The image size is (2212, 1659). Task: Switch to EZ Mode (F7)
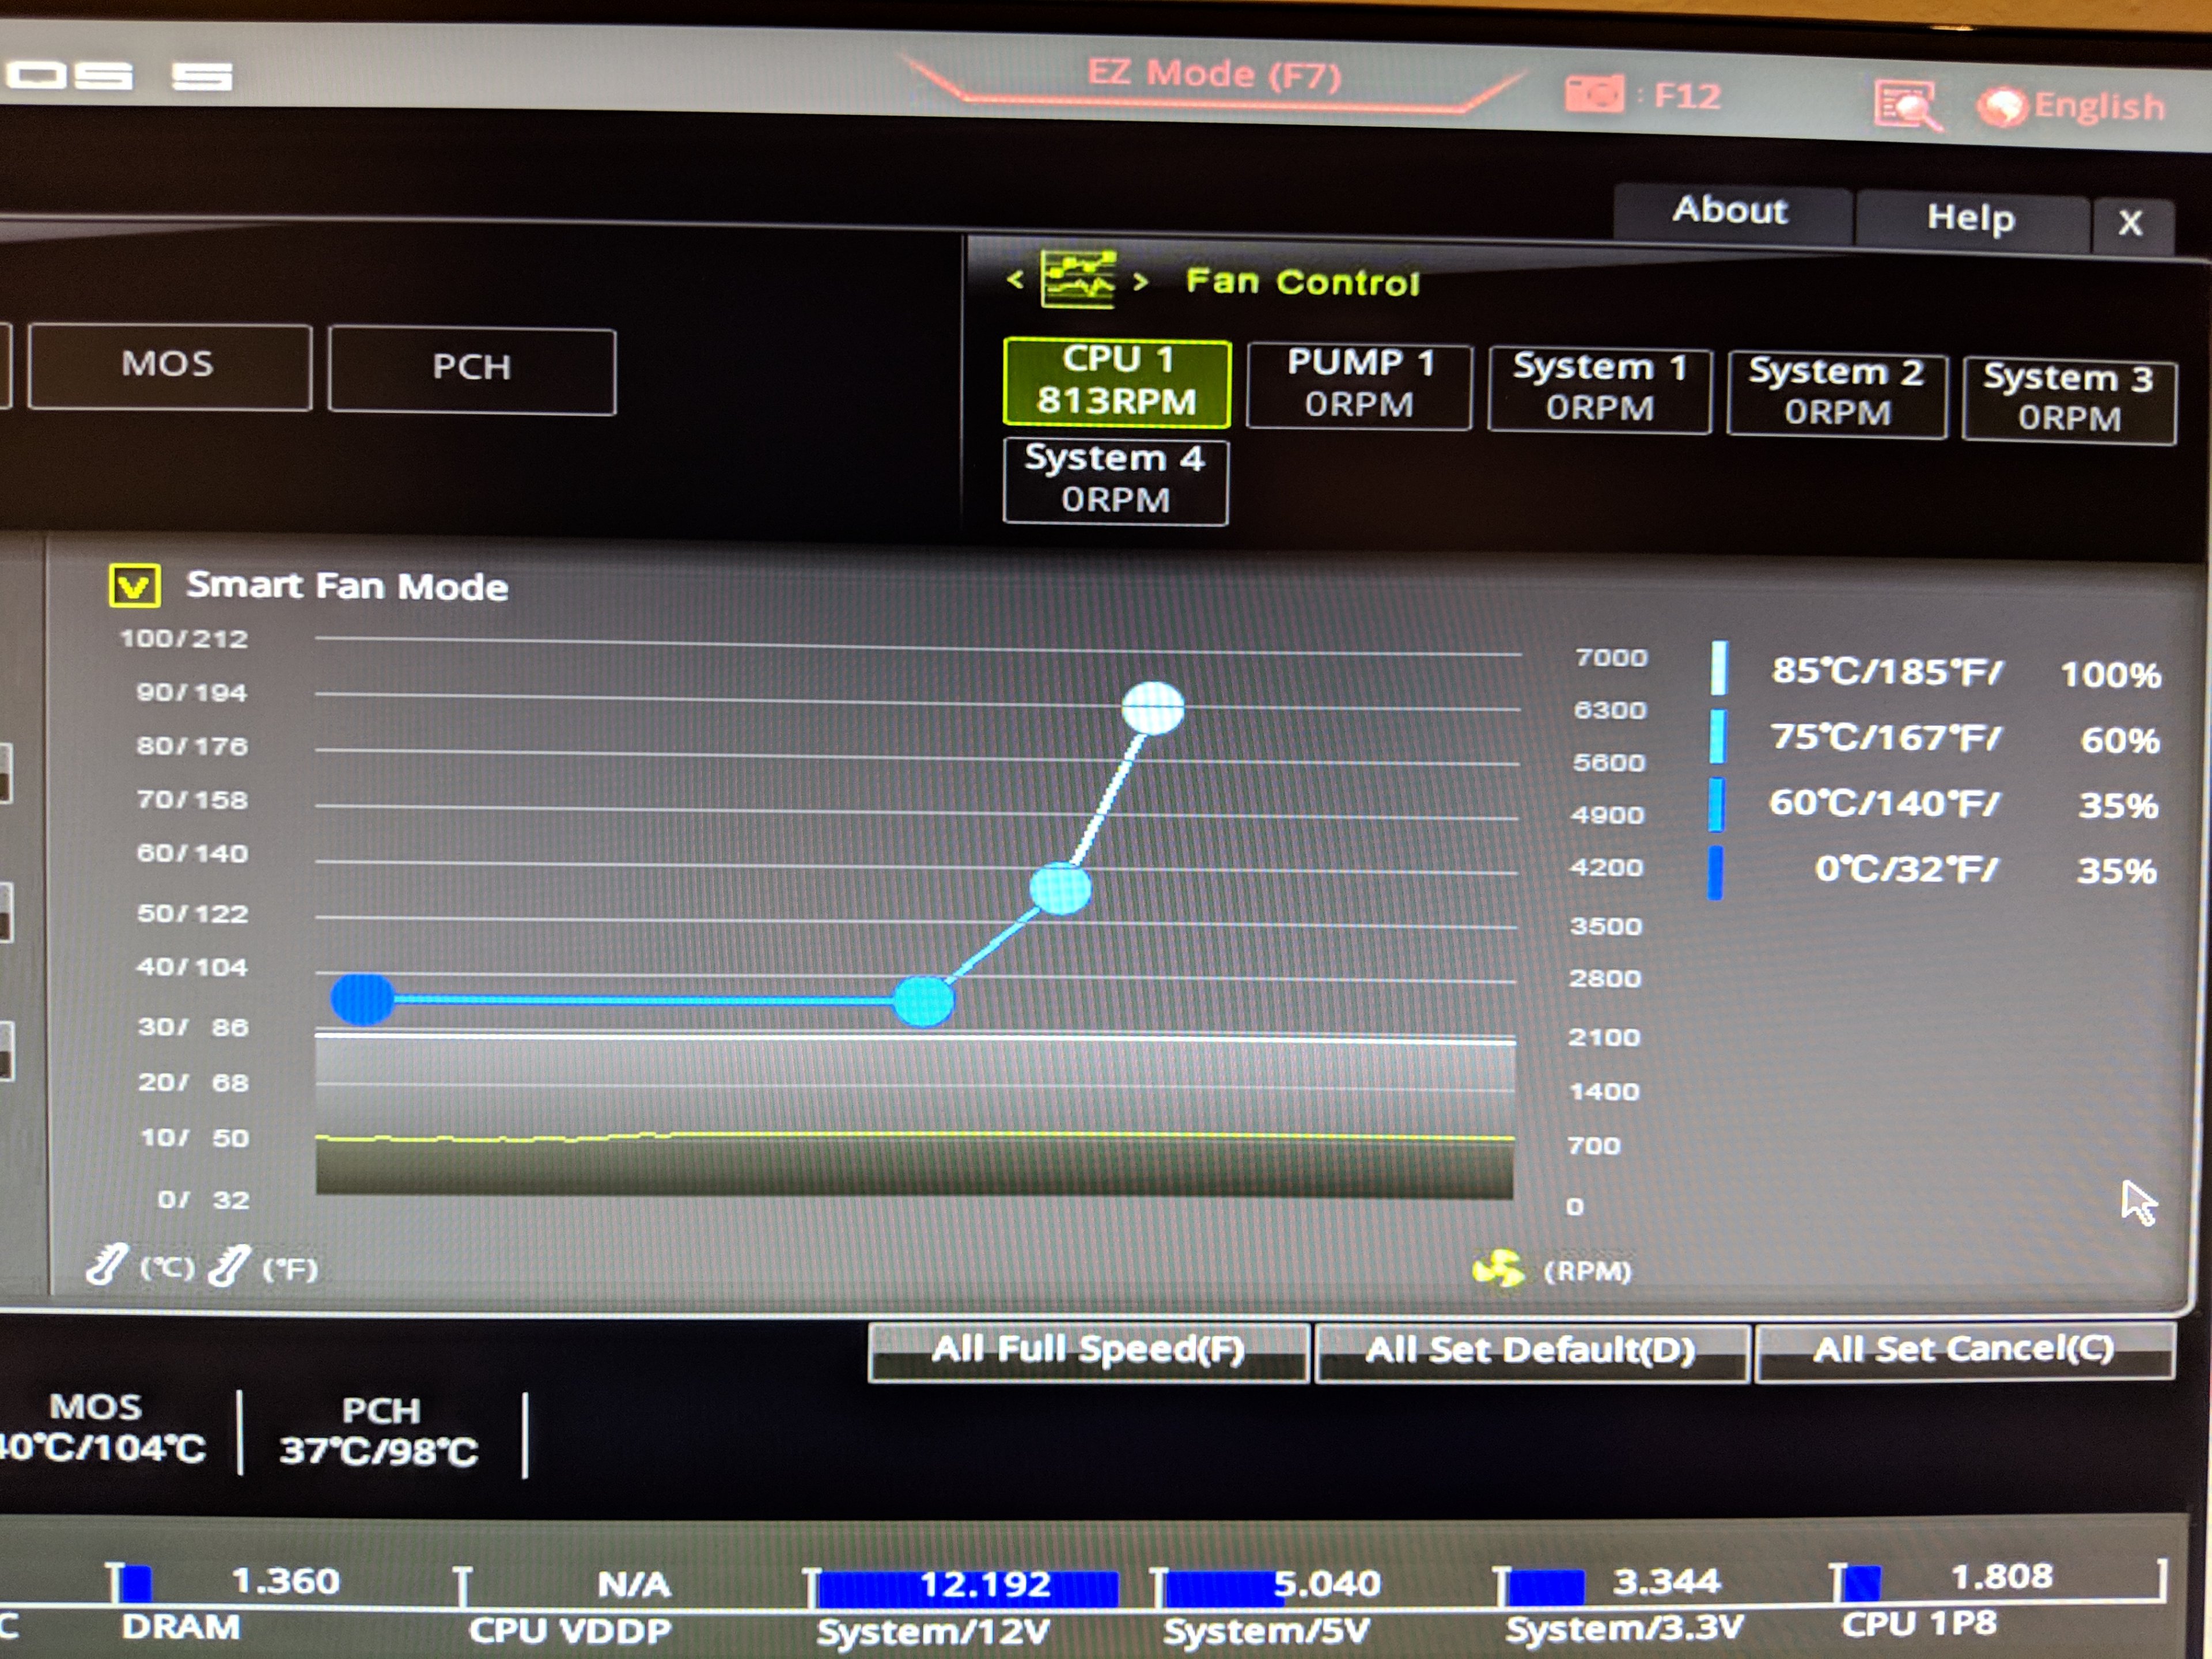point(1214,75)
